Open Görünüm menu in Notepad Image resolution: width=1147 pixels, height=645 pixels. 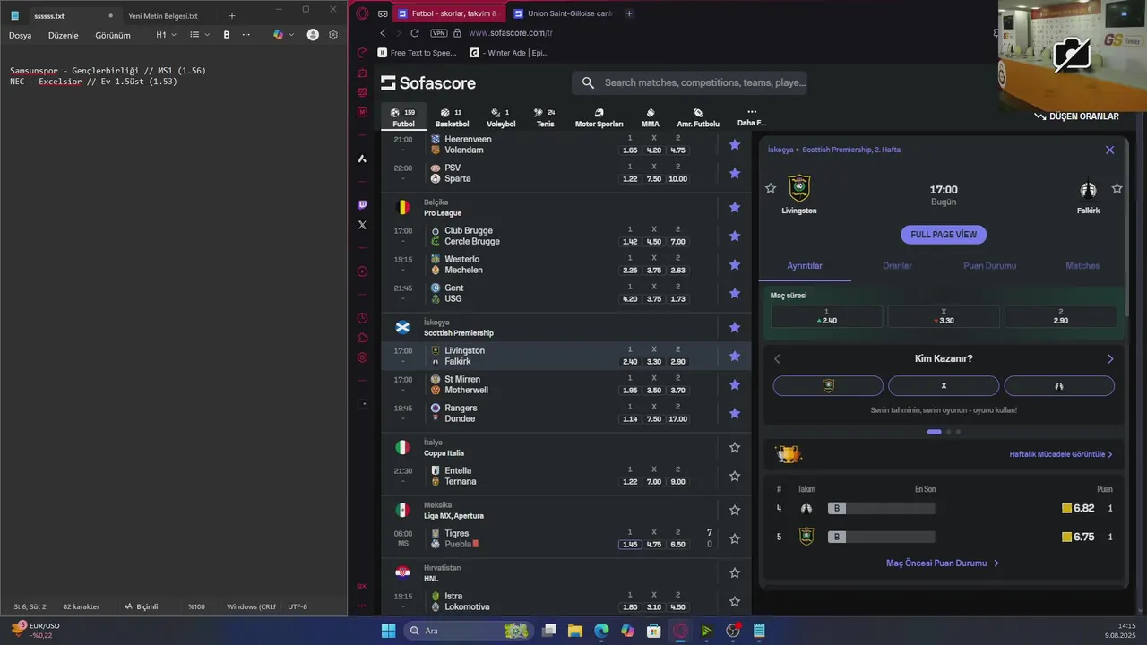113,35
